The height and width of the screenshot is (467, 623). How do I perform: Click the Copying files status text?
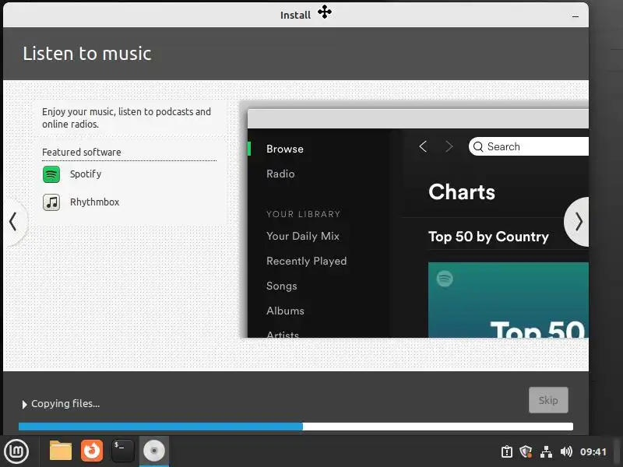click(x=65, y=404)
